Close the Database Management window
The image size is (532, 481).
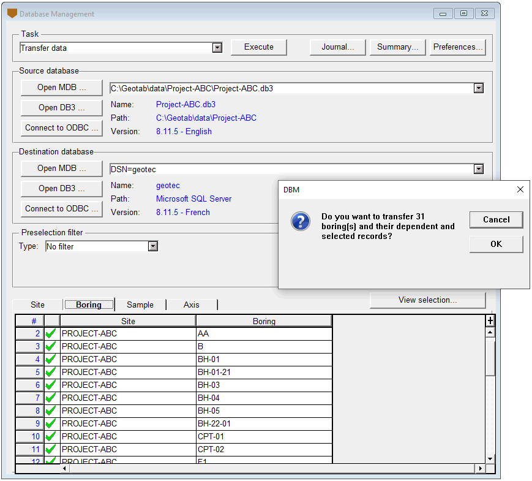coord(484,13)
